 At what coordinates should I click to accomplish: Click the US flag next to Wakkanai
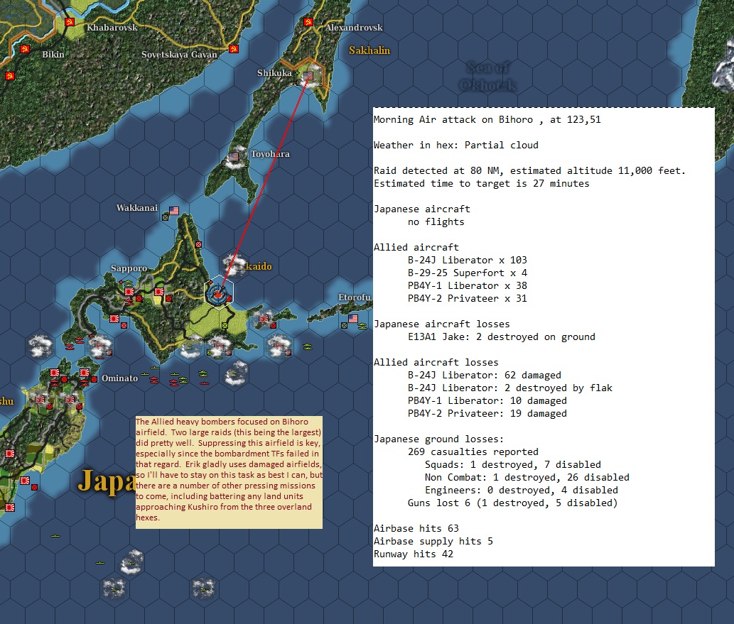[x=174, y=211]
